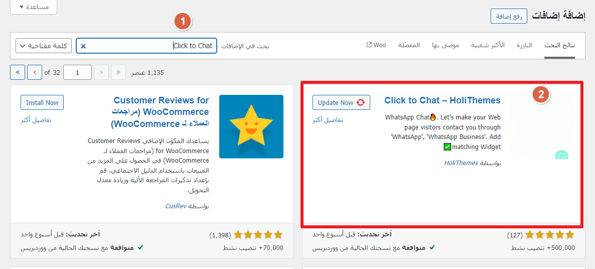Clear the search text with X icon
This screenshot has width=595, height=269.
[x=83, y=46]
